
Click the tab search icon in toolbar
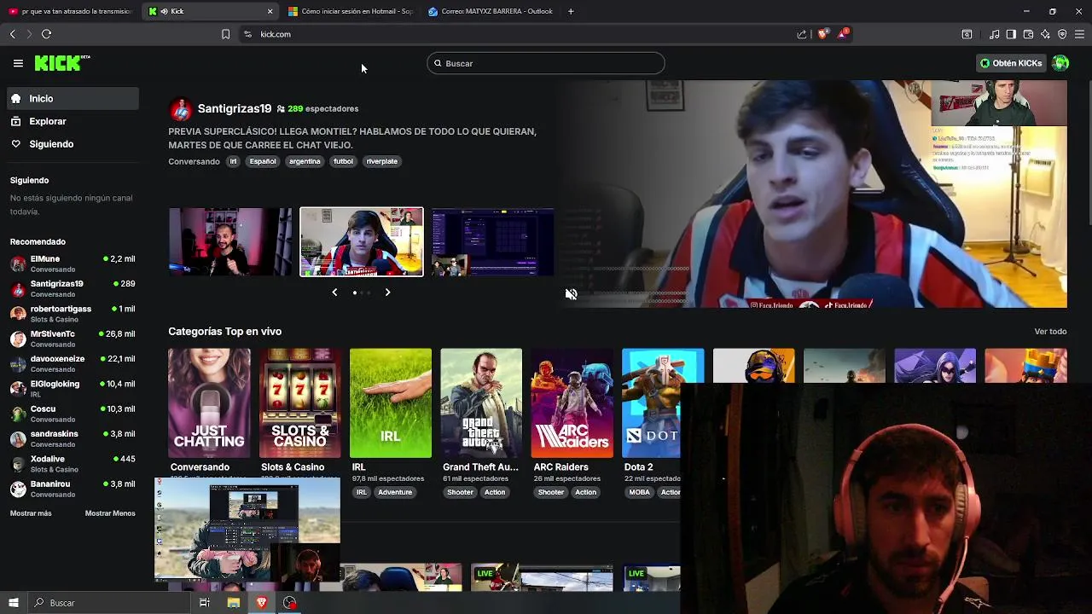click(x=967, y=34)
